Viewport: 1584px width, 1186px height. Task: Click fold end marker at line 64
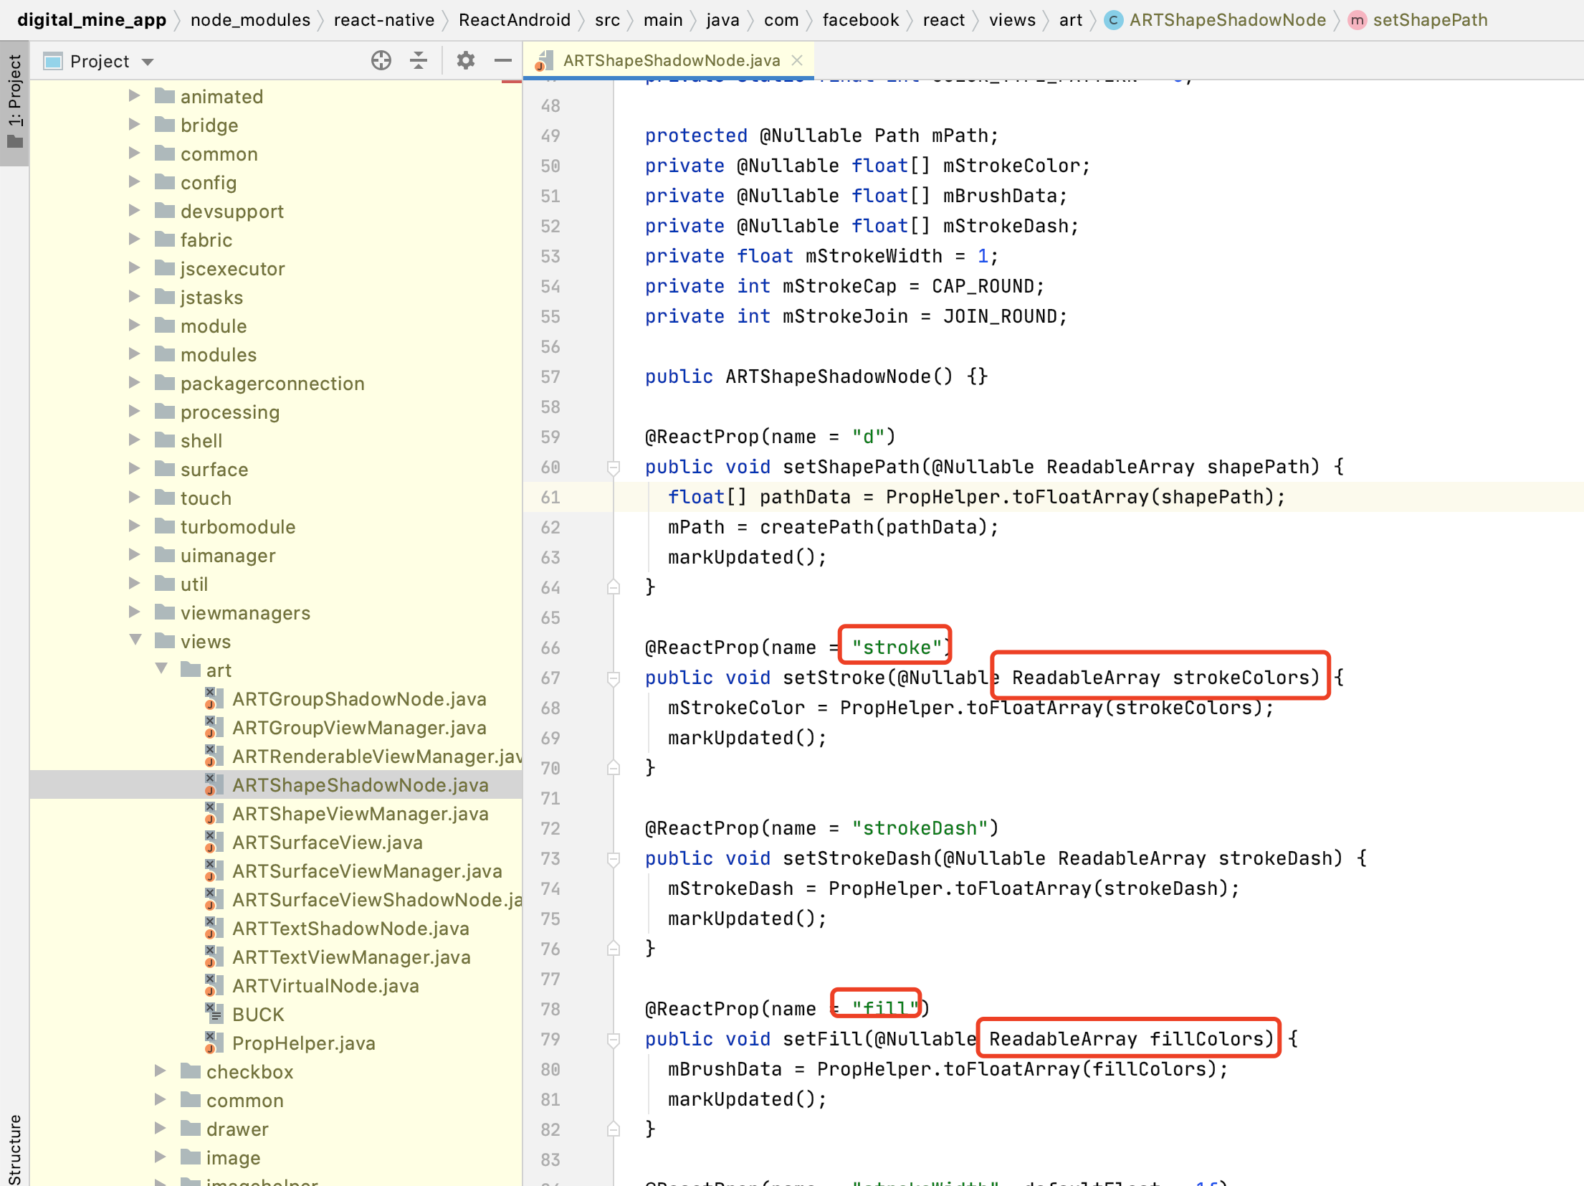click(x=614, y=587)
